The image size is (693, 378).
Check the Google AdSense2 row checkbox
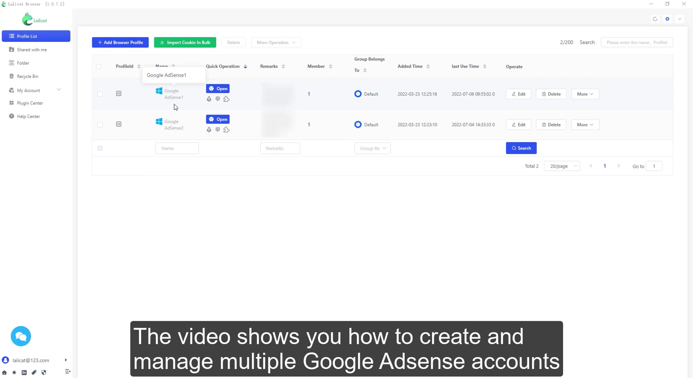coord(100,125)
